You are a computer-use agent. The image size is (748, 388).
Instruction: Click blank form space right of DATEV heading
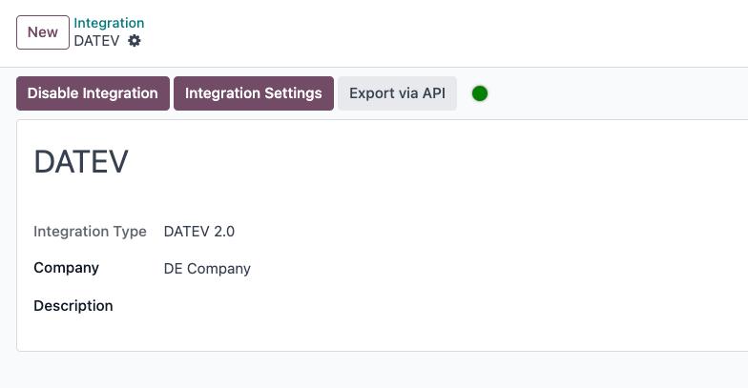[x=429, y=162]
